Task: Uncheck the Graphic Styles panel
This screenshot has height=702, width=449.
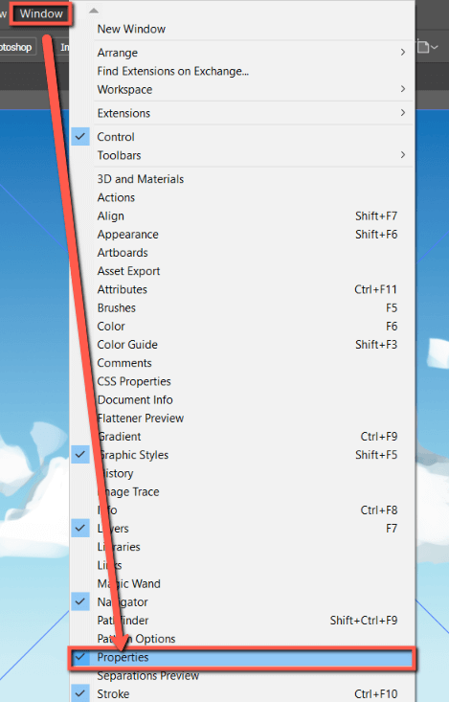Action: [80, 454]
